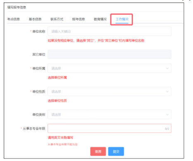Click the 单位名称 field label
Image resolution: width=193 pixels, height=161 pixels.
(x=39, y=31)
